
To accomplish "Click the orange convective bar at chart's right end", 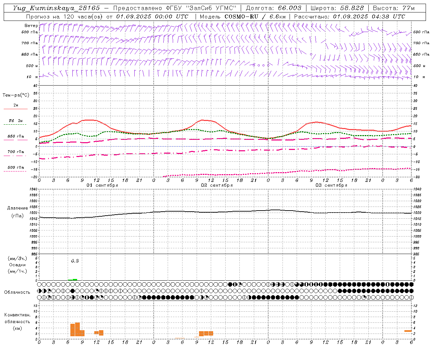I will tap(408, 331).
